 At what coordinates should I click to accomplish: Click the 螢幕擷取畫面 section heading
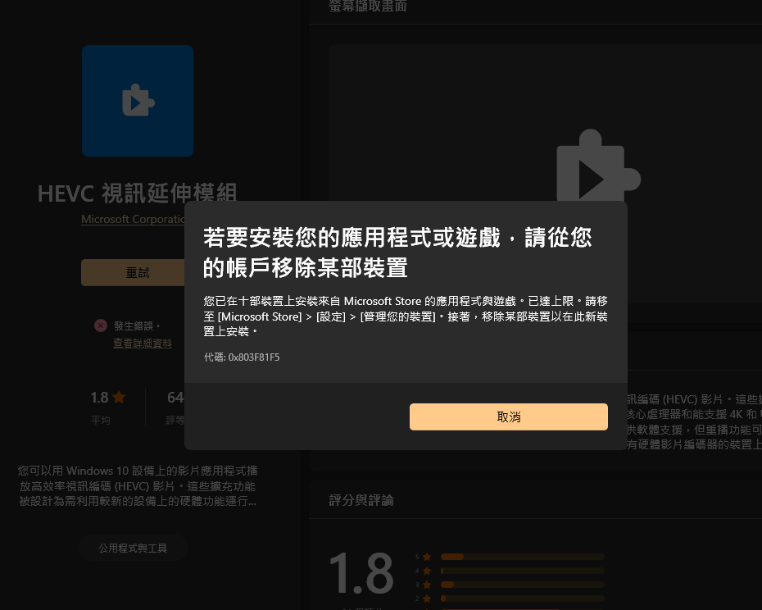click(368, 6)
